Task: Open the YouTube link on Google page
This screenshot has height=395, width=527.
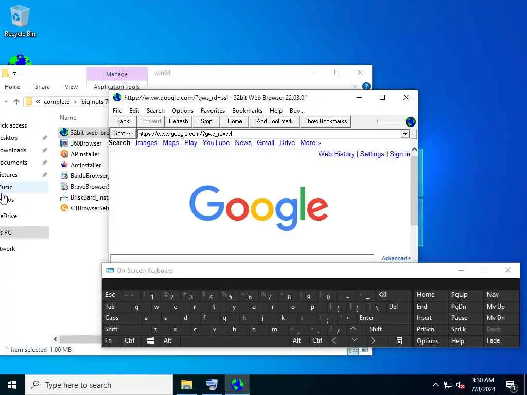Action: (216, 143)
